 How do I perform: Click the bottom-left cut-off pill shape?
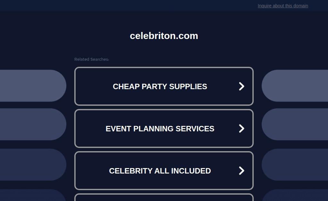pos(32,196)
